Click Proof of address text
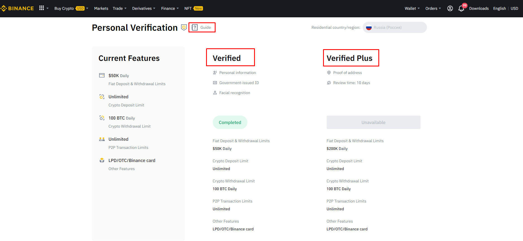Image resolution: width=523 pixels, height=241 pixels. coord(347,73)
